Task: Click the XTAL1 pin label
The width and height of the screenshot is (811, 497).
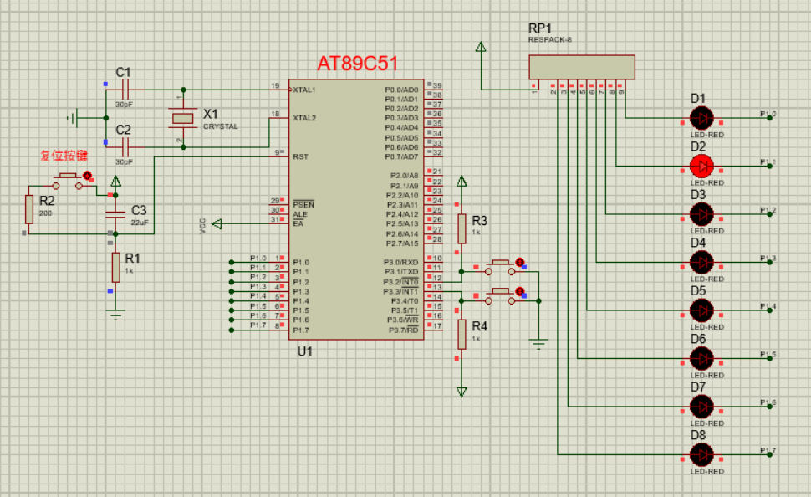Action: [x=304, y=90]
